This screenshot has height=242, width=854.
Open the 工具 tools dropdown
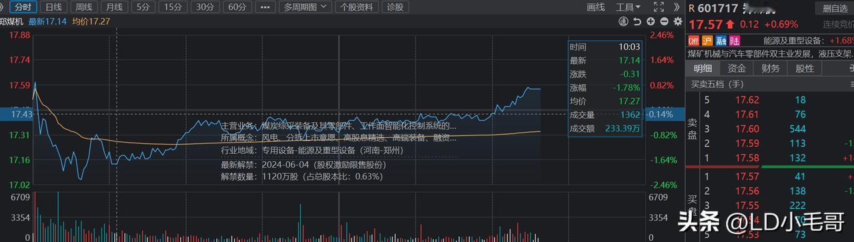(x=628, y=7)
